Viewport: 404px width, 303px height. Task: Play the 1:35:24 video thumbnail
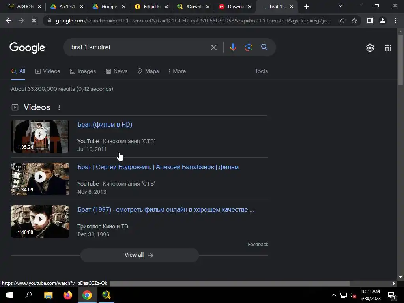tap(40, 136)
